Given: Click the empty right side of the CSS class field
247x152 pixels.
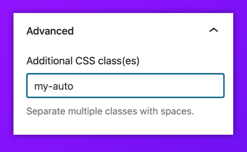Looking at the screenshot, I should tap(157, 86).
